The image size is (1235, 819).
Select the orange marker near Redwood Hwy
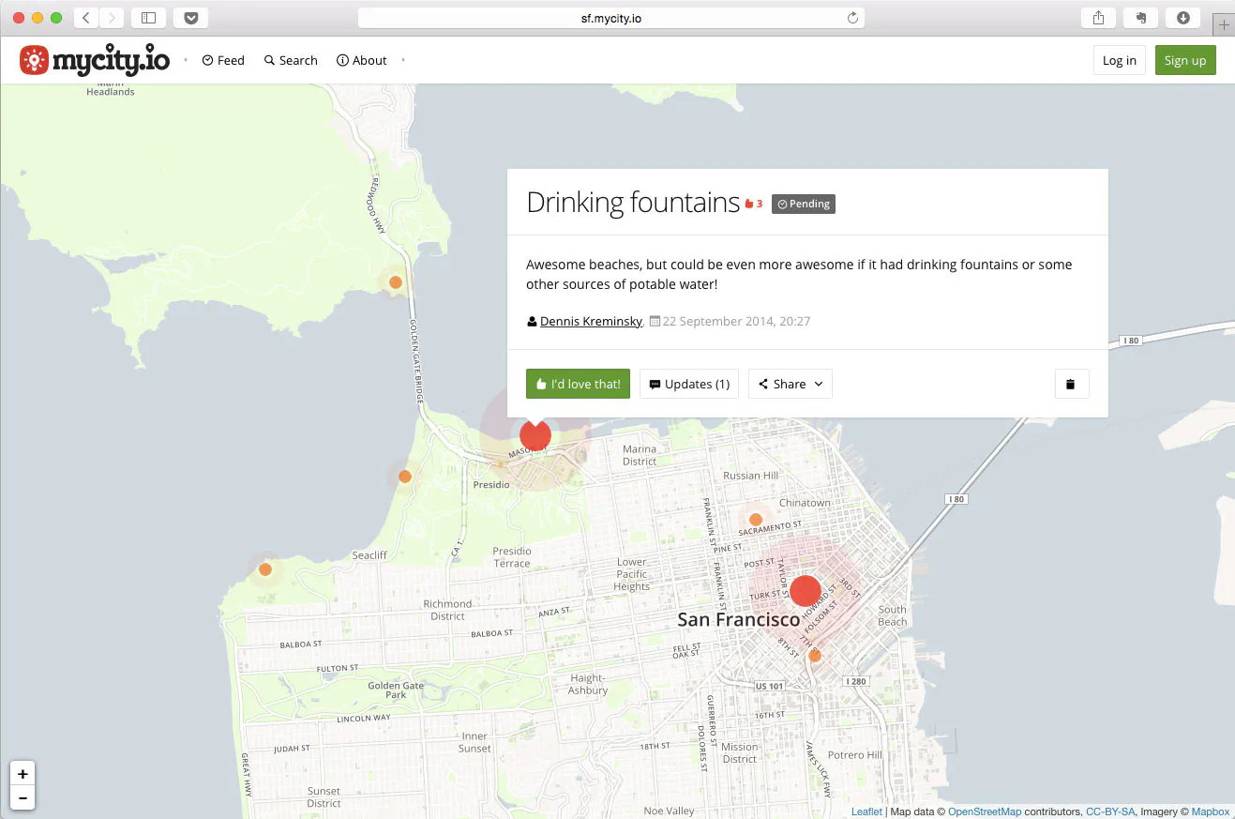[x=396, y=282]
